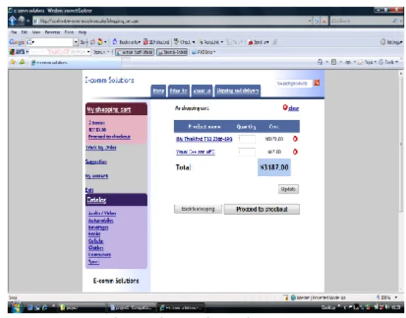Open the AVG search box dropdown
The width and height of the screenshot is (406, 318).
(x=89, y=52)
